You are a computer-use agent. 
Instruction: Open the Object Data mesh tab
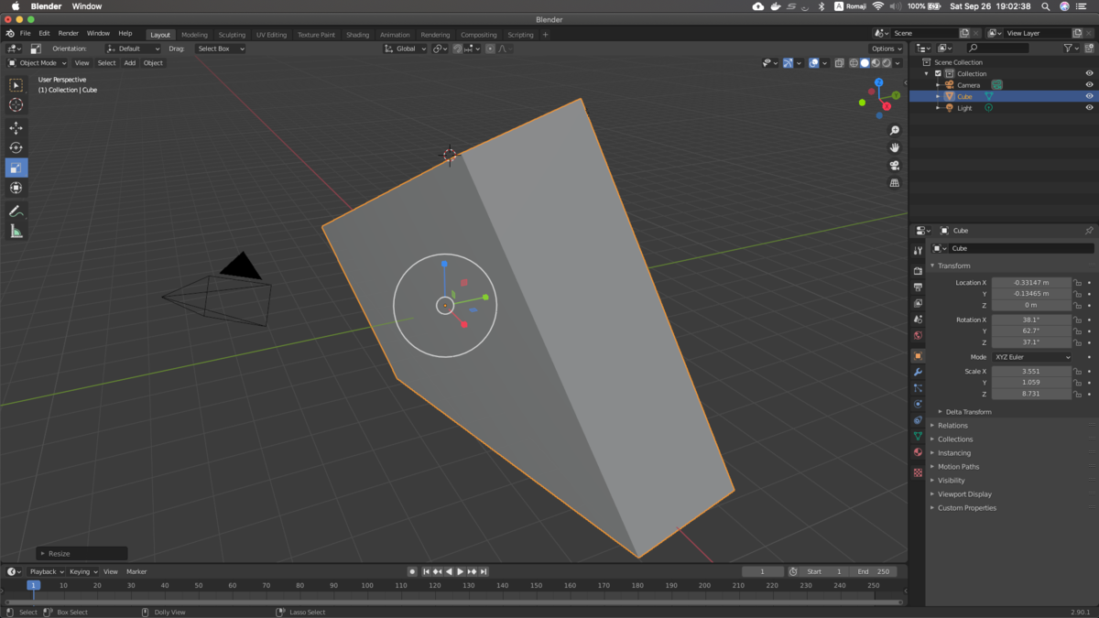(918, 436)
